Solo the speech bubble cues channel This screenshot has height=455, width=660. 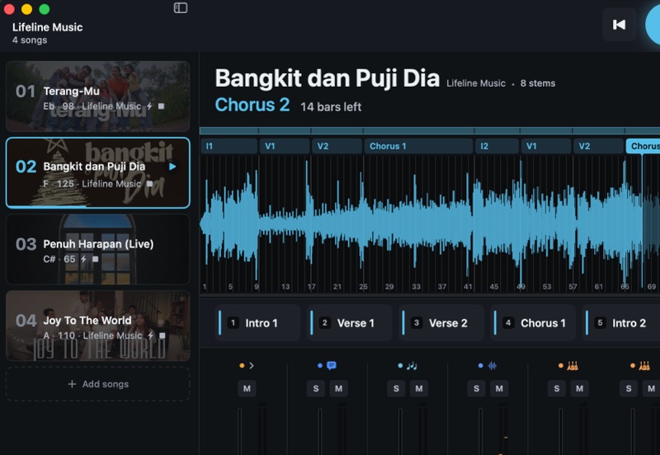(x=316, y=388)
